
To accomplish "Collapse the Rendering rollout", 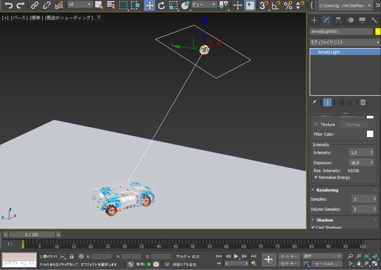I will tap(327, 190).
